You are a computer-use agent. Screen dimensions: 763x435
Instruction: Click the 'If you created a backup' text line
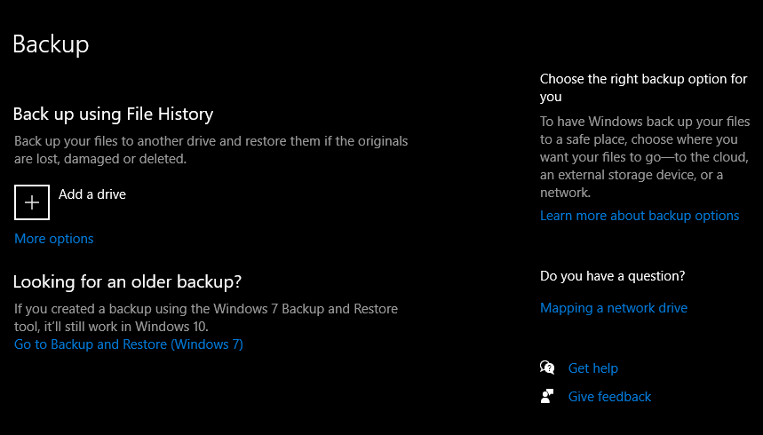206,309
